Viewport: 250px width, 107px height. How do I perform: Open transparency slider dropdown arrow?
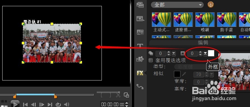pos(173,54)
